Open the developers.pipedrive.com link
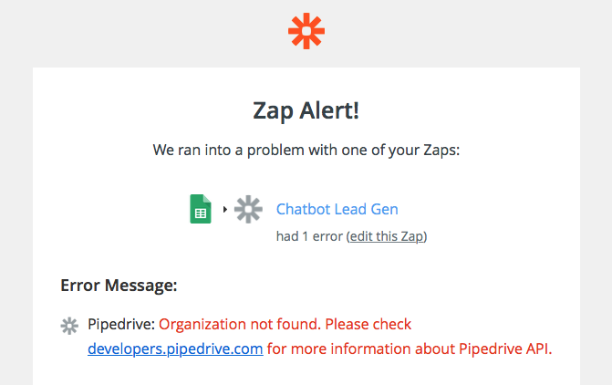 click(x=175, y=349)
